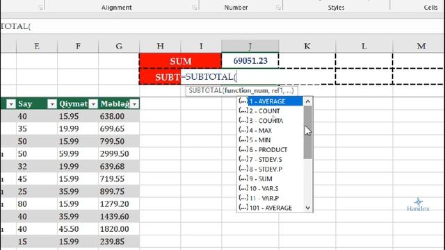Select column E header
This screenshot has width=445, height=250.
[x=37, y=46]
